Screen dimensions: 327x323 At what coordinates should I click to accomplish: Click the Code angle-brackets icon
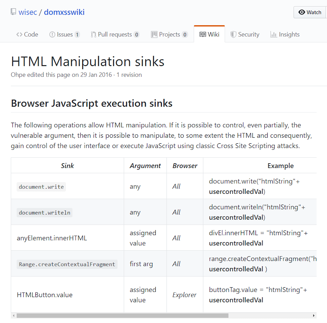(x=19, y=35)
